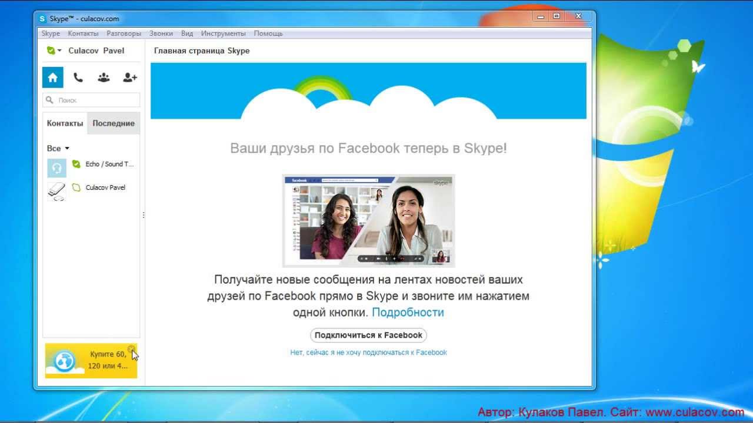Open the Skype home page icon

[x=52, y=78]
